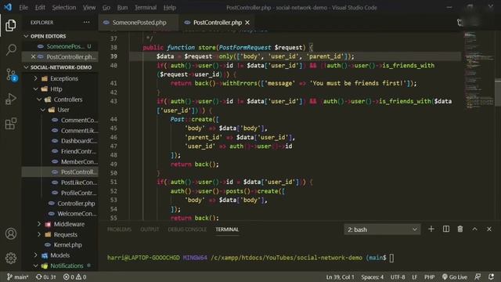
Task: Open the Go menu
Action: tap(106, 7)
